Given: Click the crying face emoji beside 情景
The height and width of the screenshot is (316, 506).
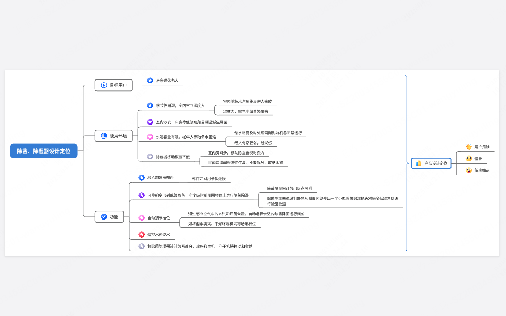Looking at the screenshot, I should click(x=469, y=159).
